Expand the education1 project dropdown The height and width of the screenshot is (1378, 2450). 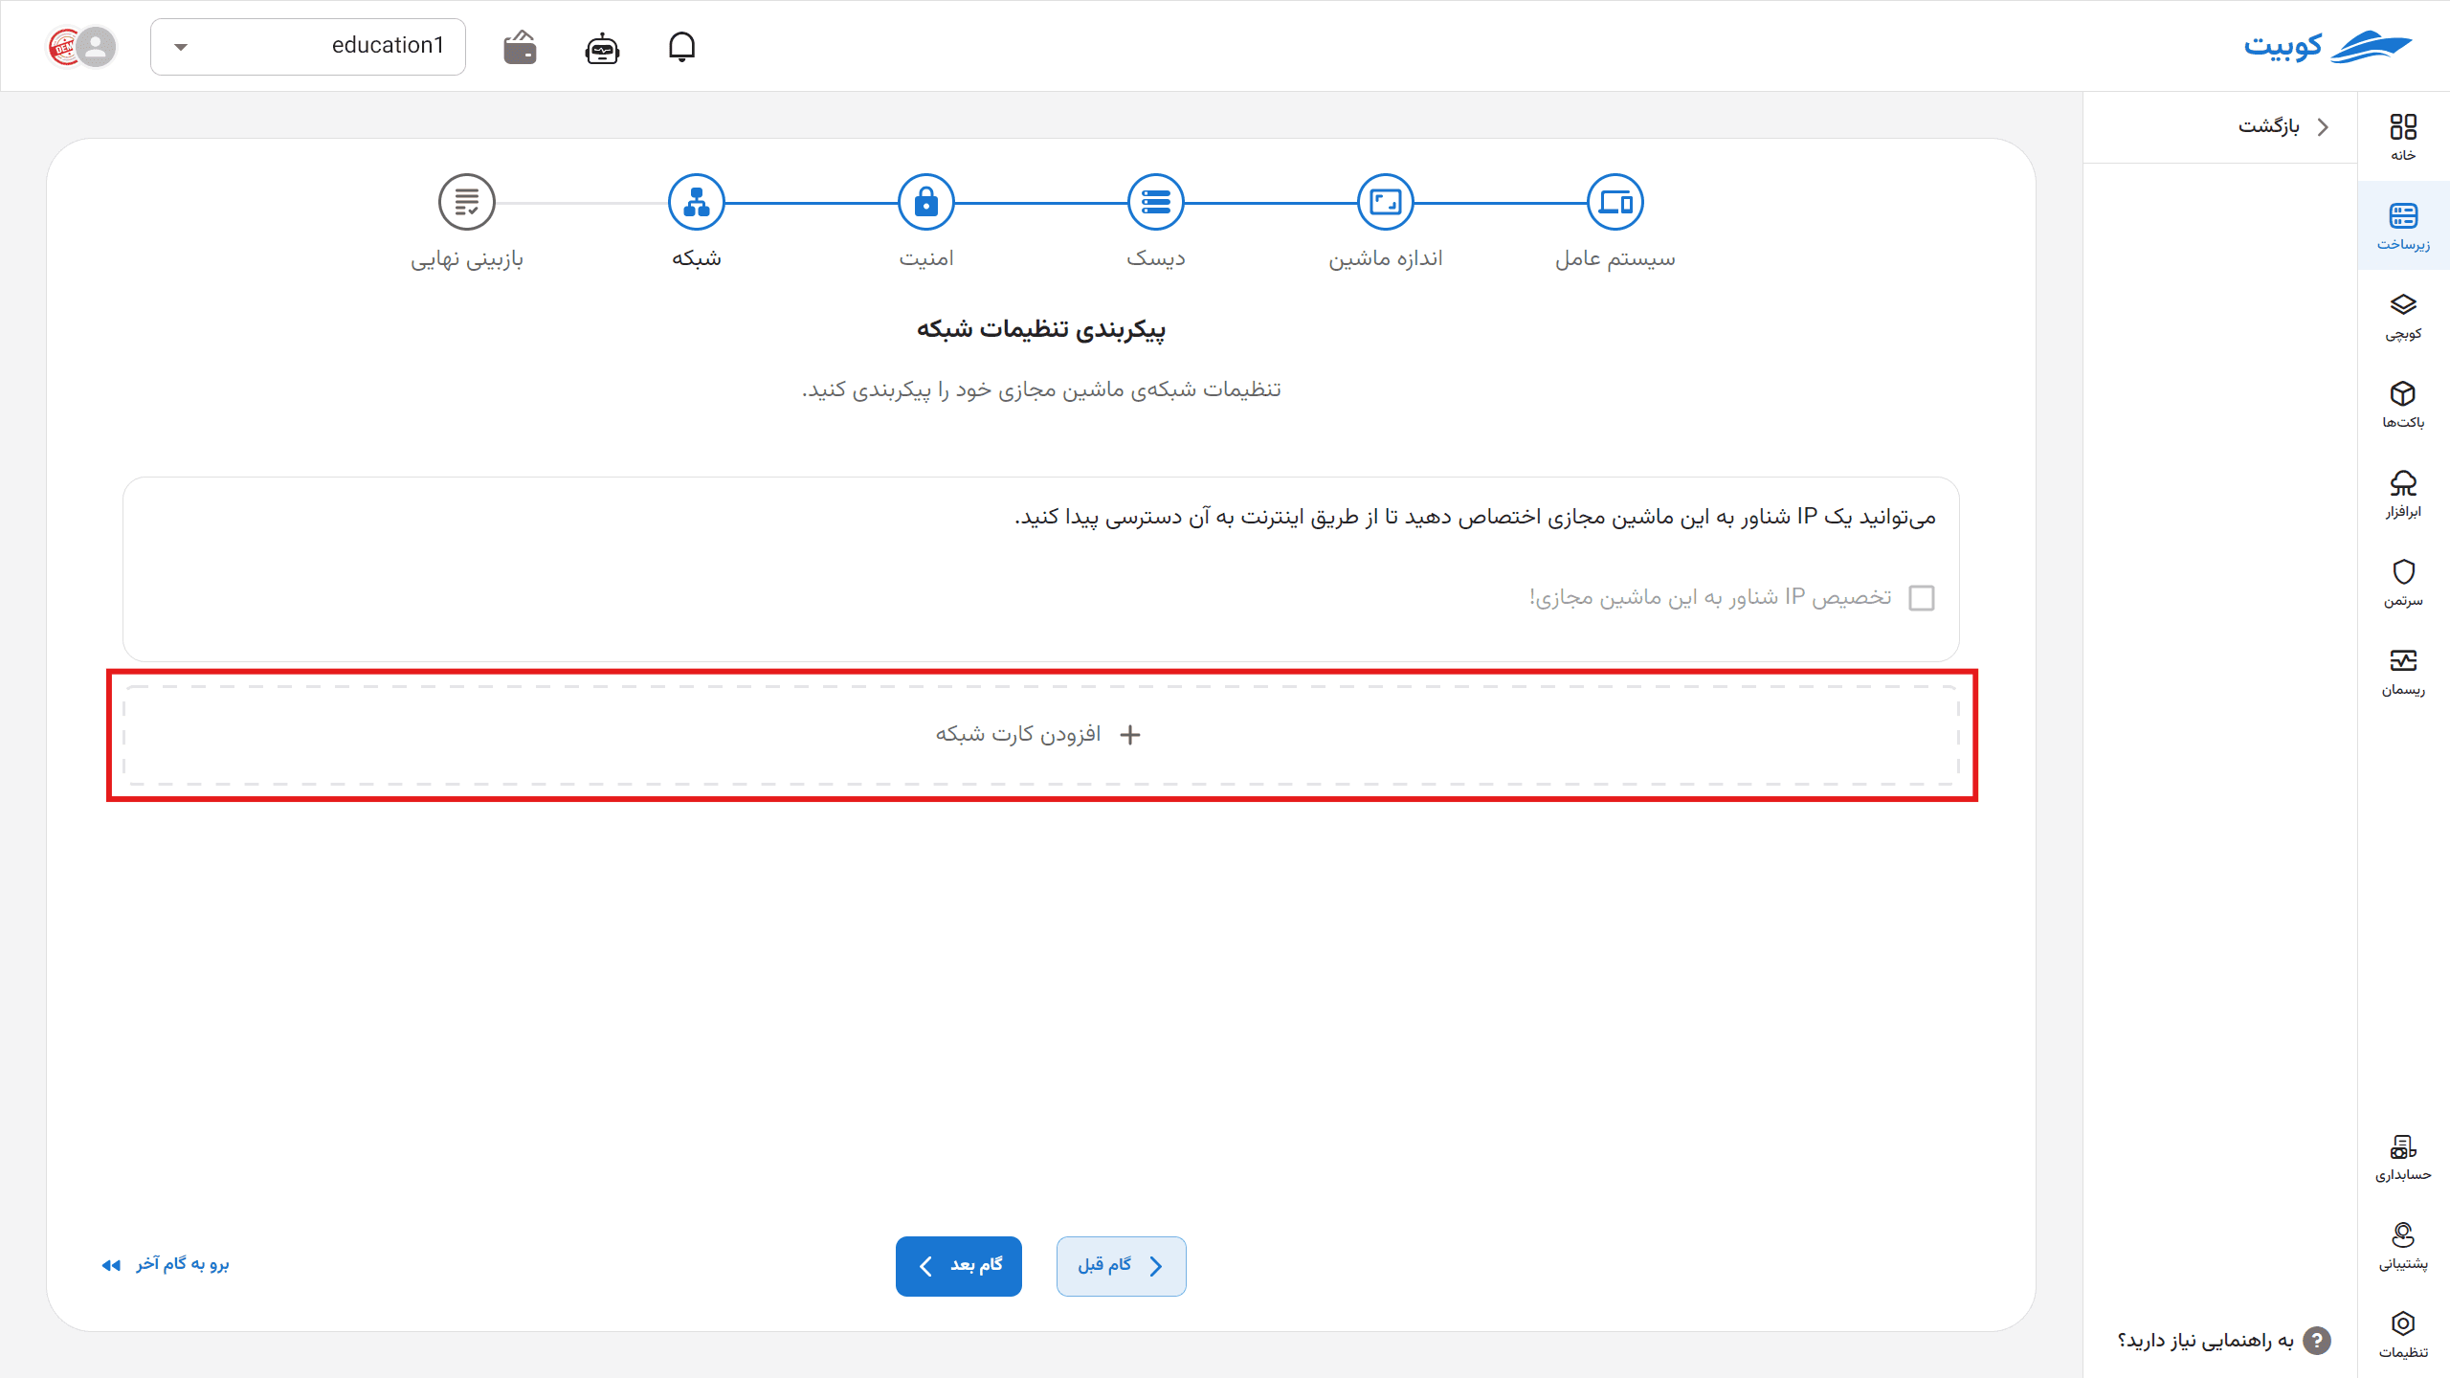(307, 46)
